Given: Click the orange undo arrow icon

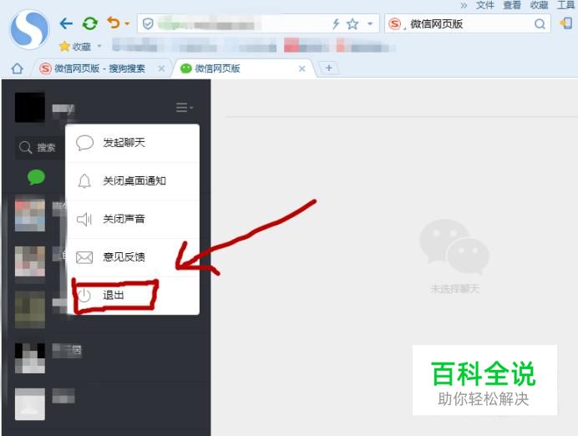Looking at the screenshot, I should tap(114, 23).
